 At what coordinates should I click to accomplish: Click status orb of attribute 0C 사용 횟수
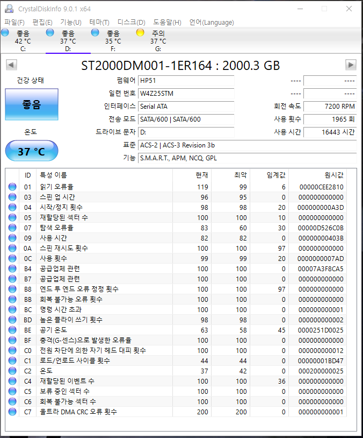click(x=12, y=258)
